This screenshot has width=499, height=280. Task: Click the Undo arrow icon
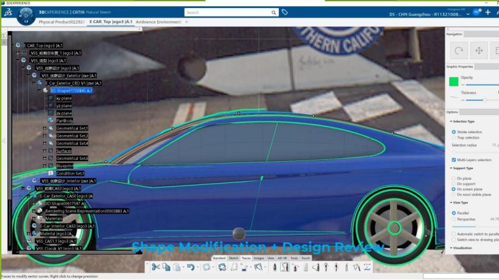click(x=190, y=268)
